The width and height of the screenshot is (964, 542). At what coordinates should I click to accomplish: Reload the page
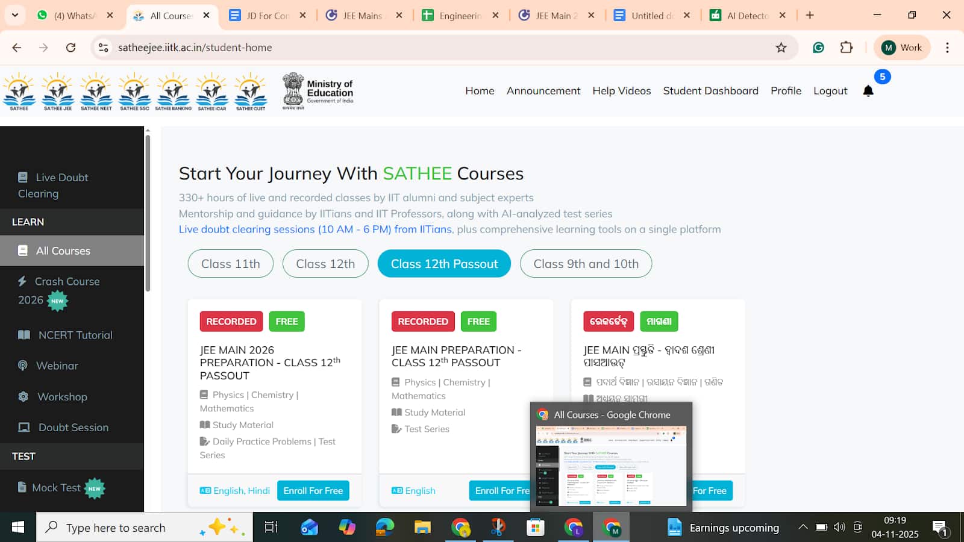pyautogui.click(x=70, y=48)
